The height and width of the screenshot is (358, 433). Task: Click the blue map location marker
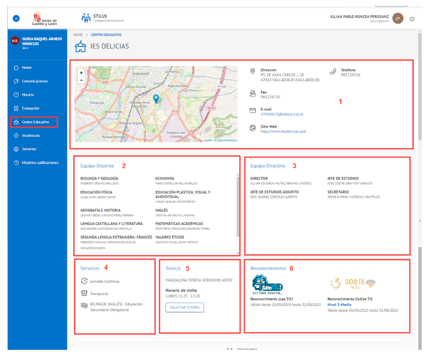[156, 99]
